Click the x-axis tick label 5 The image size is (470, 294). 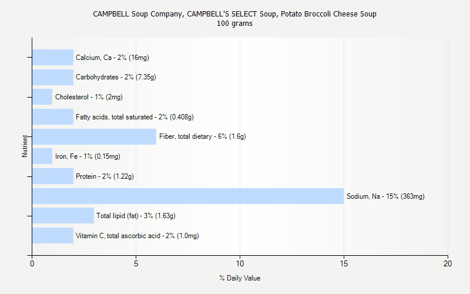136,264
